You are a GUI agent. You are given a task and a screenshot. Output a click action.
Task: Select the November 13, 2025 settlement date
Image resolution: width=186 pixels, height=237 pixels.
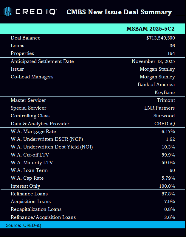click(153, 61)
